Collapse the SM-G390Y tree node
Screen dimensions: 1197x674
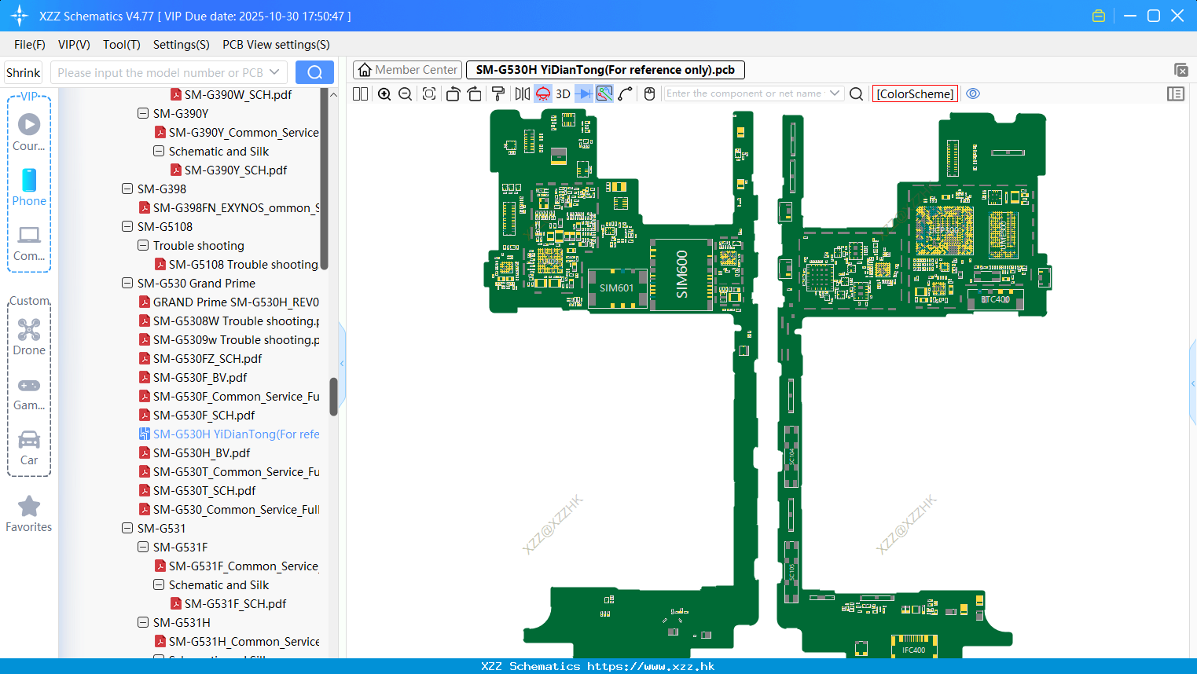[x=143, y=113]
